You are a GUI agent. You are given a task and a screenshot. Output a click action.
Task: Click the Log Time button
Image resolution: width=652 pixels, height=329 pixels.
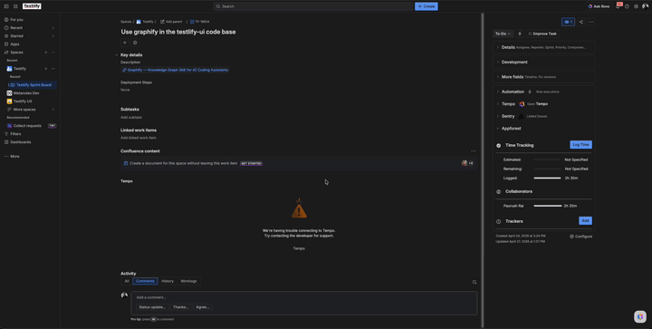point(580,145)
